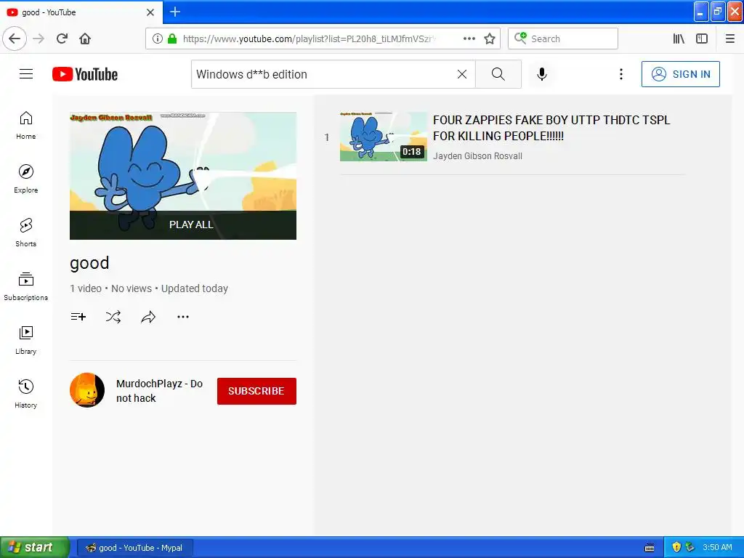Click the SIGN IN button
The height and width of the screenshot is (558, 744).
[680, 74]
